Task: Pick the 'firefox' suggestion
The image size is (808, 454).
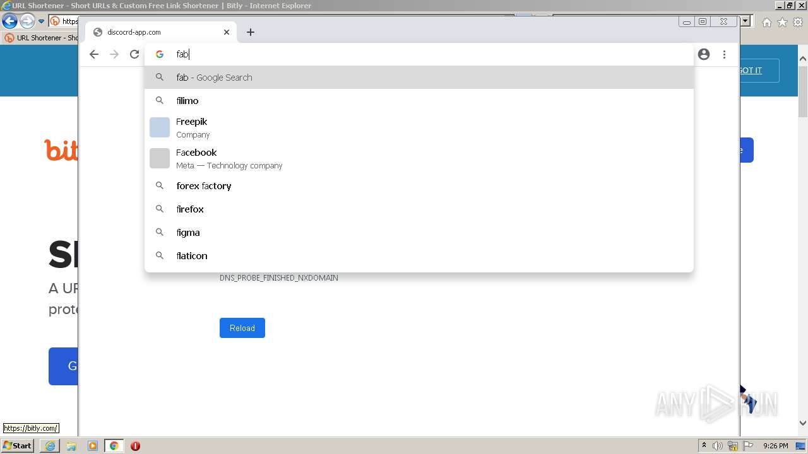Action: 419,209
